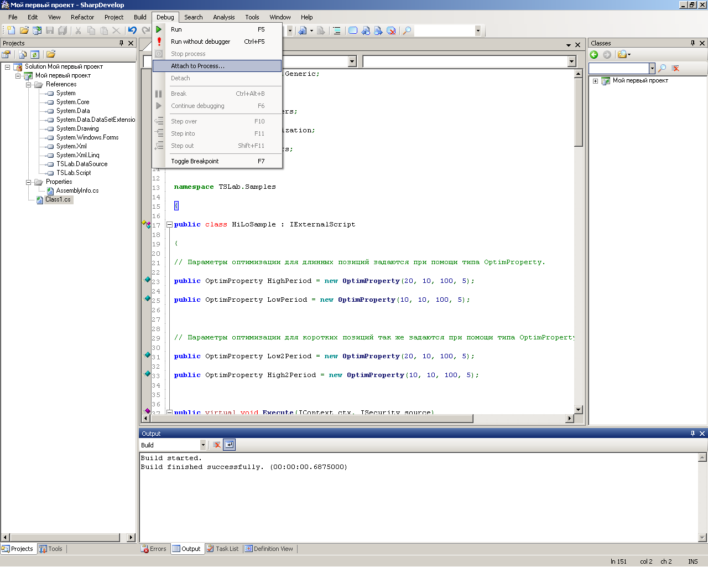Click the magnifier icon in main toolbar

pyautogui.click(x=407, y=30)
